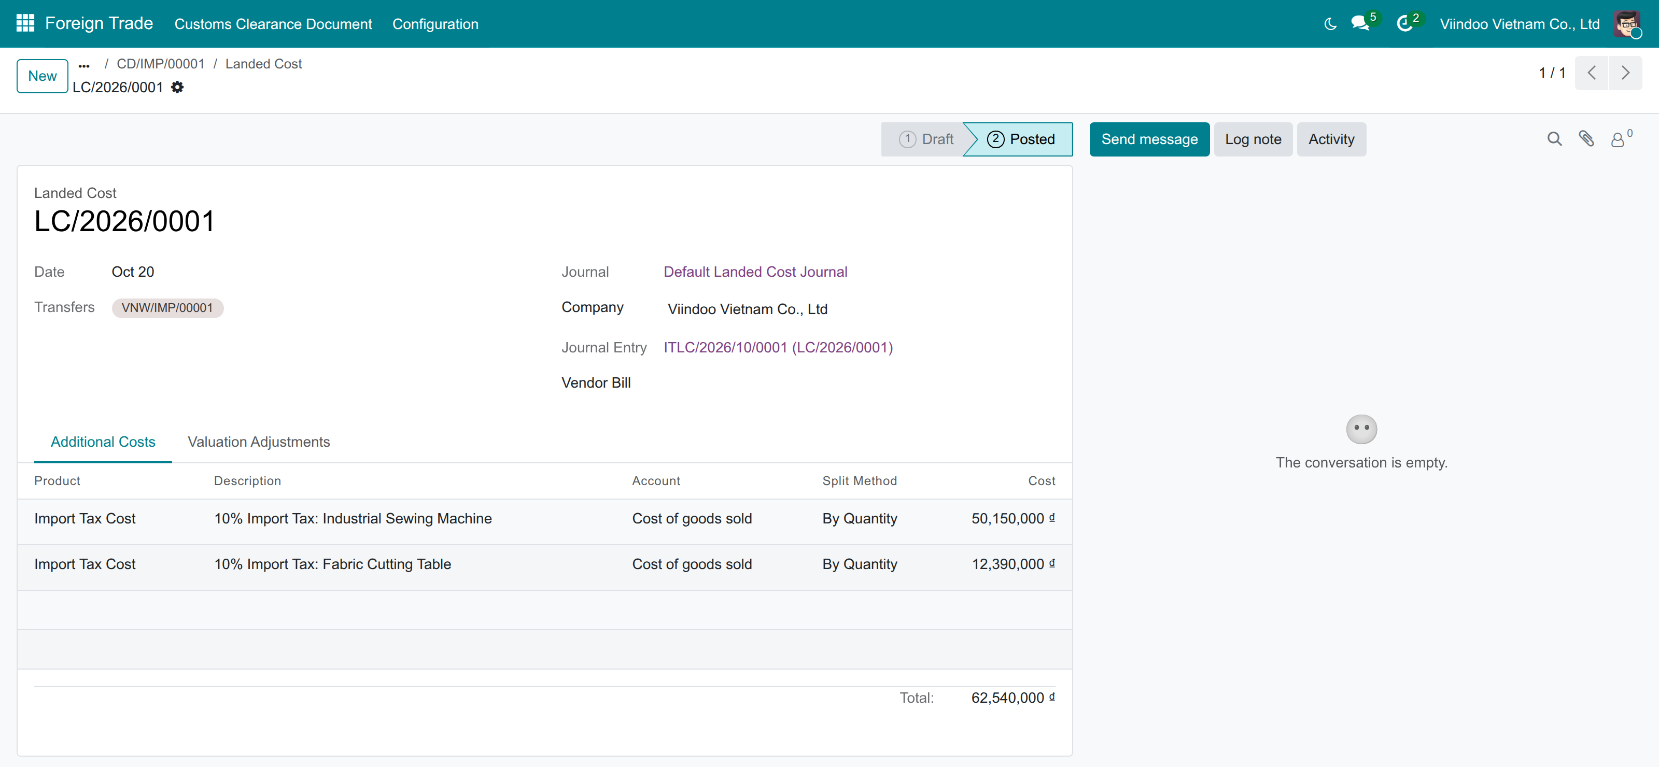
Task: Search messages in chatter
Action: point(1554,139)
